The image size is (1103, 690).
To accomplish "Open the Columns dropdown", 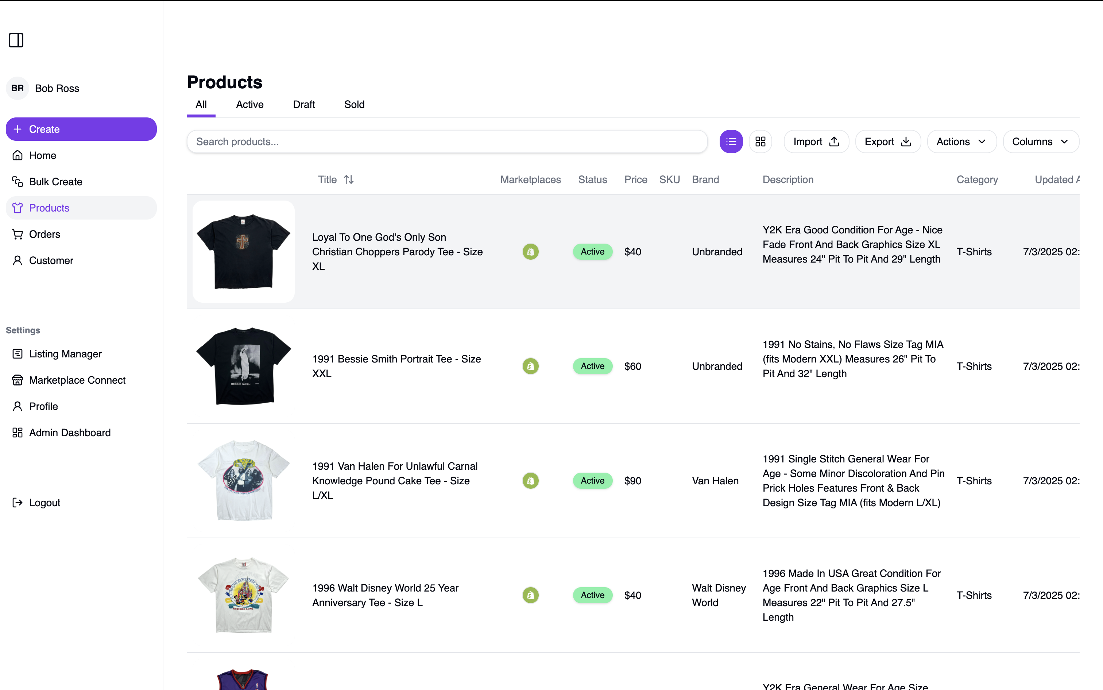I will [1041, 142].
